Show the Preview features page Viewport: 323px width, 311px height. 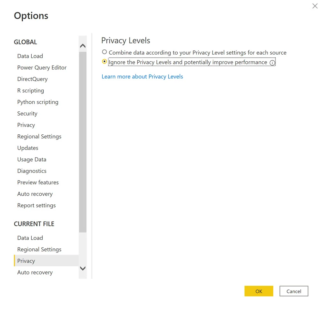pos(38,182)
